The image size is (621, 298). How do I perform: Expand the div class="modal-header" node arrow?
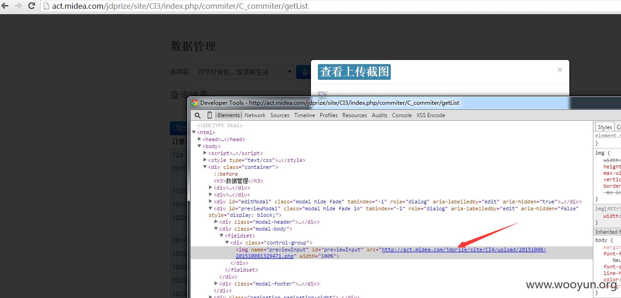click(x=216, y=222)
